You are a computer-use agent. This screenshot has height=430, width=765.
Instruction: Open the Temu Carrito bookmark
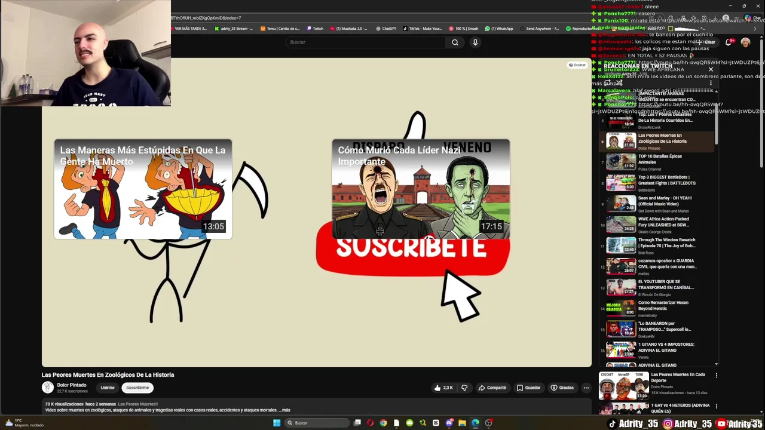pos(280,29)
